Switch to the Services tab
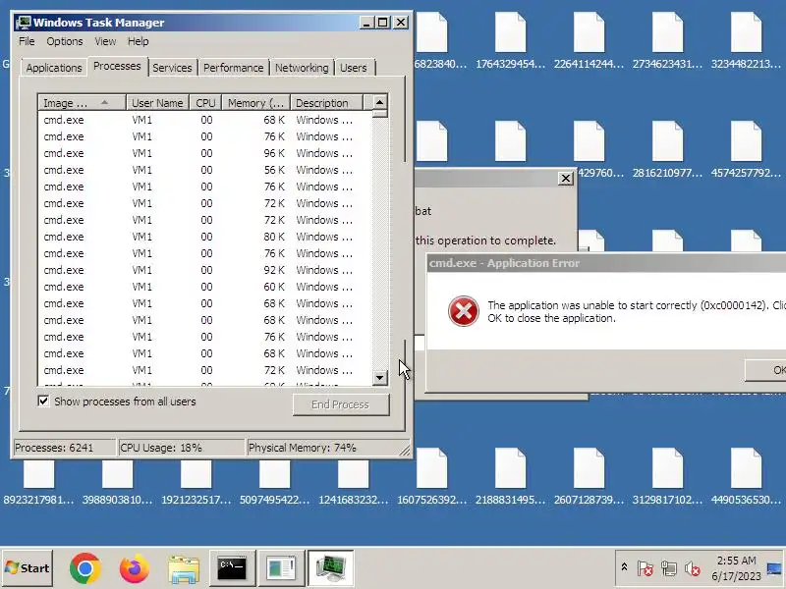Screen dimensions: 786x589 [172, 68]
